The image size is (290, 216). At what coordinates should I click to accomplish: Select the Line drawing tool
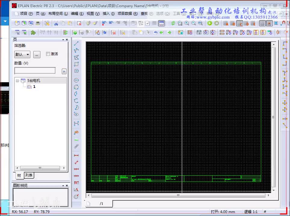[x=76, y=43]
